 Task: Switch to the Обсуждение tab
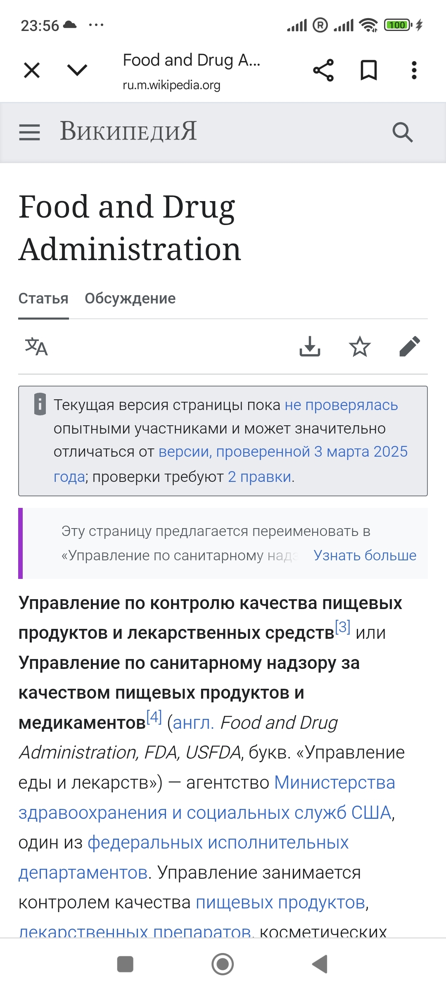tap(130, 298)
